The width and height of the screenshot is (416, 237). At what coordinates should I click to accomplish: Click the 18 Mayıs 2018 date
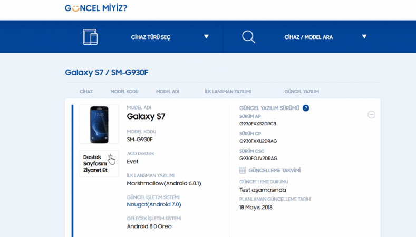coord(256,208)
